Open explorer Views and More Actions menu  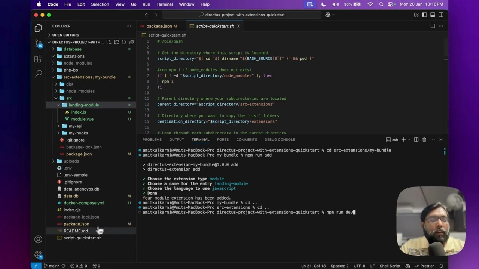point(129,26)
